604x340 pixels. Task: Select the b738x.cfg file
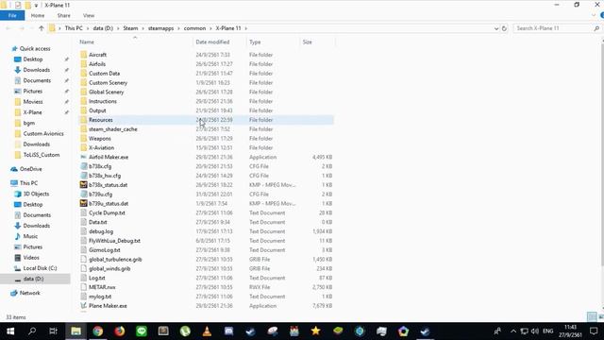pyautogui.click(x=100, y=166)
